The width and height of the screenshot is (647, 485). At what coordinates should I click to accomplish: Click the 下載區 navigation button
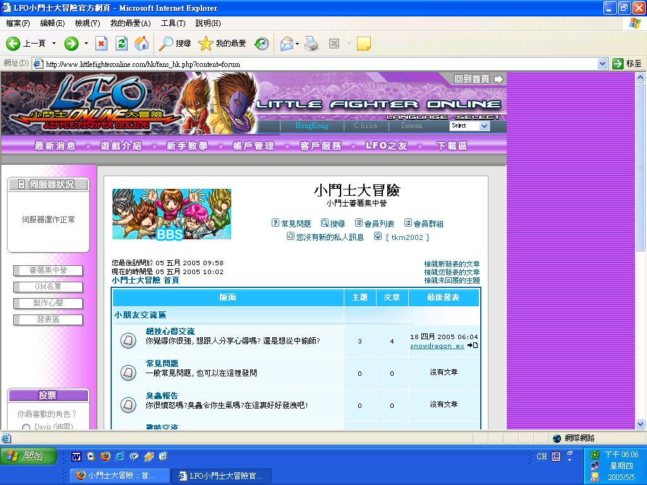click(x=452, y=146)
